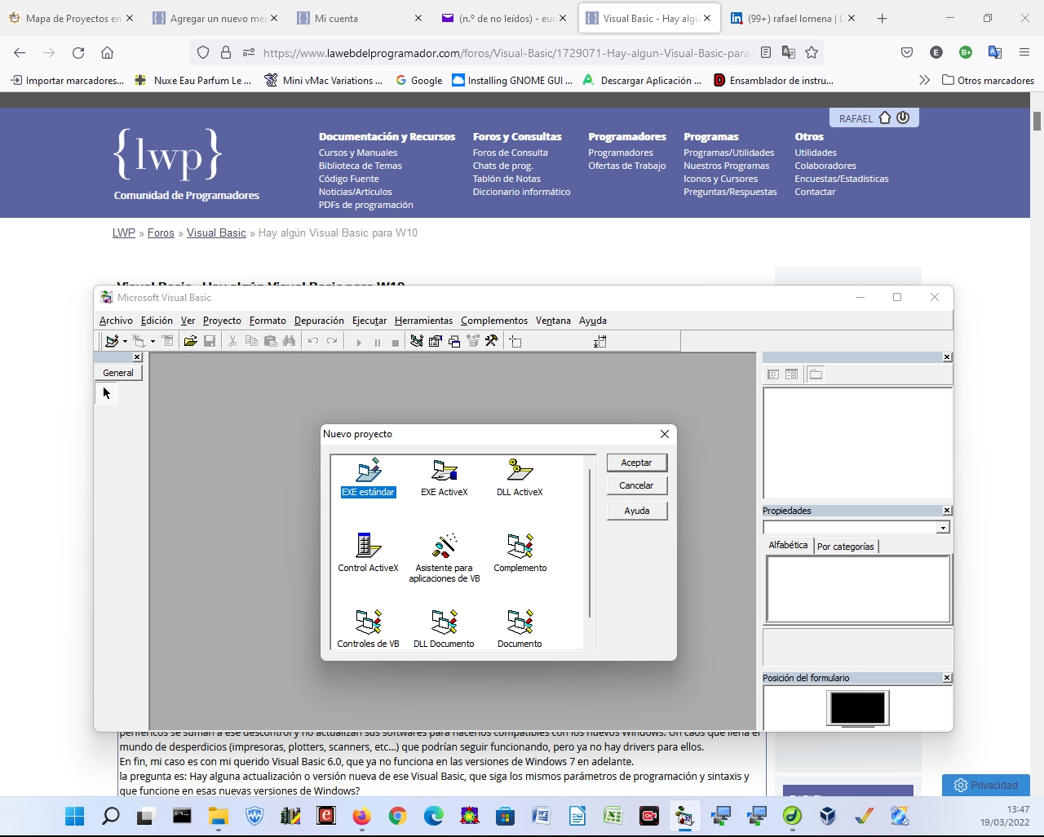Click the Add Form toolbar icon
Screen dimensions: 1044x837
[139, 341]
